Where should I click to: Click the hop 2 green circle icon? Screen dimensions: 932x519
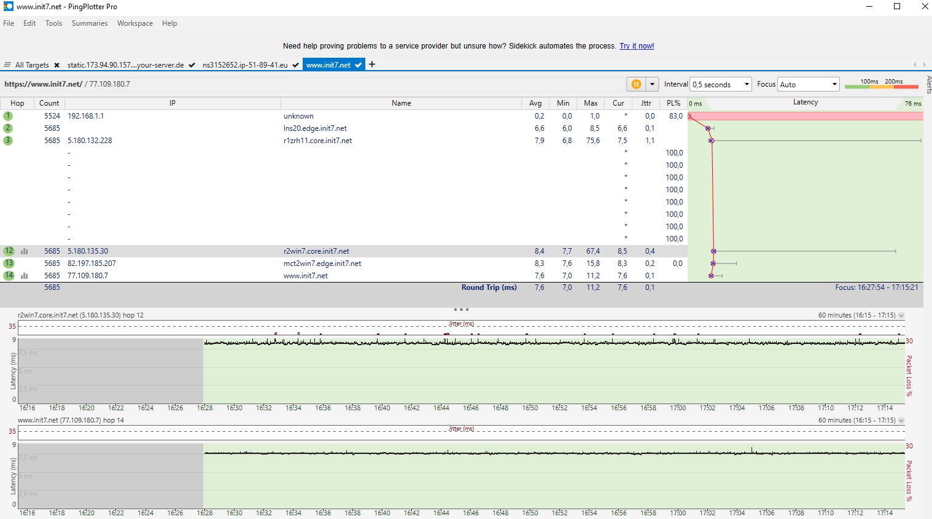pos(8,128)
